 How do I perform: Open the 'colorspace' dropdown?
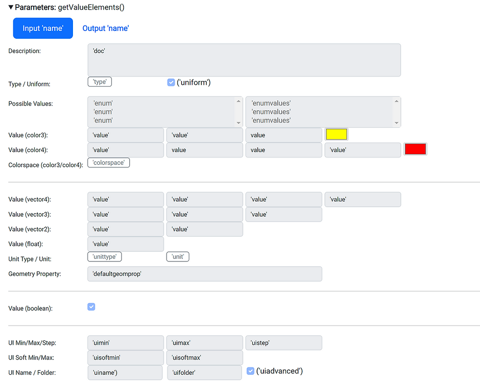[x=109, y=162]
